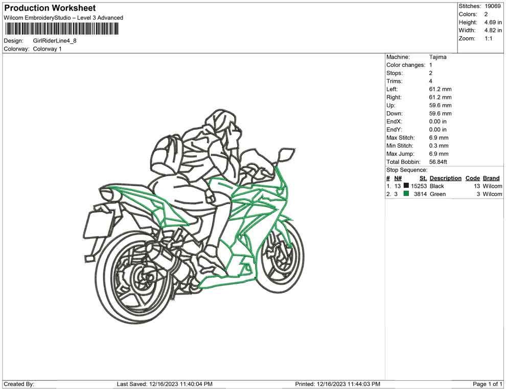Click the St. column header
Image resolution: width=506 pixels, height=389 pixels.
423,178
